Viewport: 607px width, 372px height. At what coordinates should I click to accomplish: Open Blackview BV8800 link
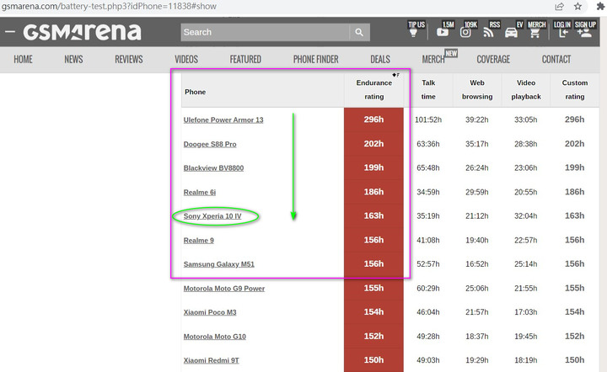(x=213, y=168)
